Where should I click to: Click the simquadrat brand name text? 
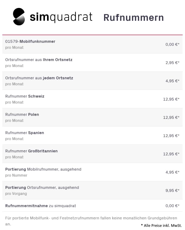61,17
